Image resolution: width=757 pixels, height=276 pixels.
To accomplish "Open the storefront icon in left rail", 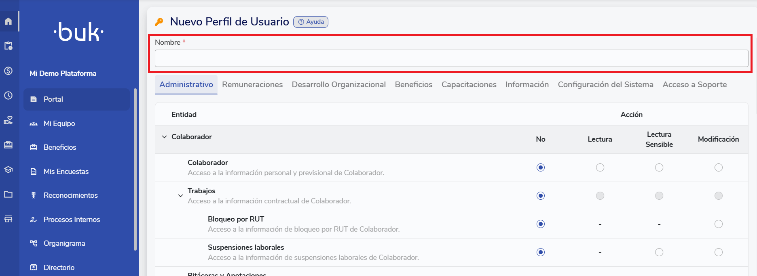I will click(x=8, y=219).
